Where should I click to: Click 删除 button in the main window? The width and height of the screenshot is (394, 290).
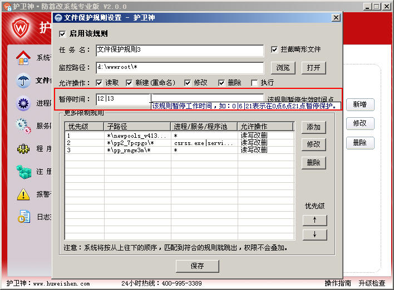click(x=360, y=143)
